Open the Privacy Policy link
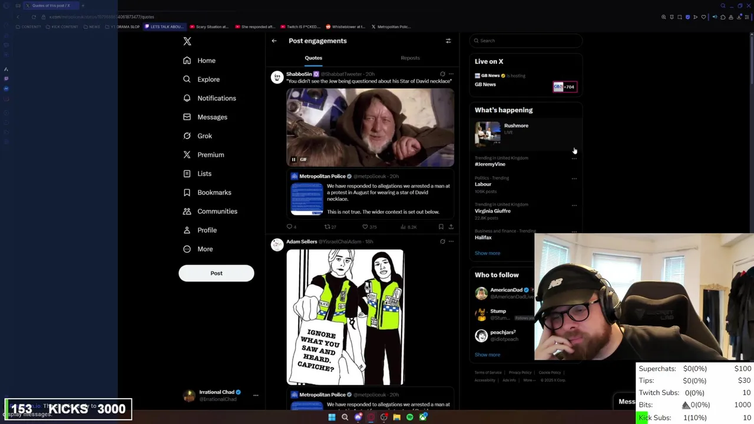 click(520, 373)
